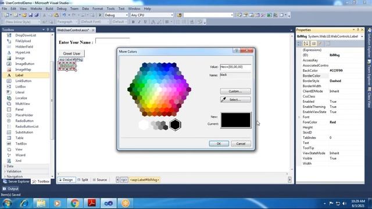Open Internet Explorer from the taskbar
Screen dimensions: 372x209
click(x=24, y=203)
